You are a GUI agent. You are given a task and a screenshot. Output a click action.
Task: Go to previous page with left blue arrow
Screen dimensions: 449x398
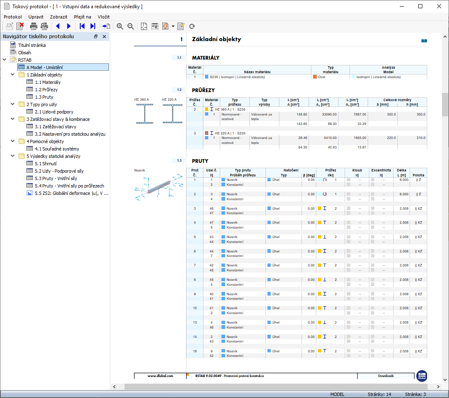(x=58, y=26)
